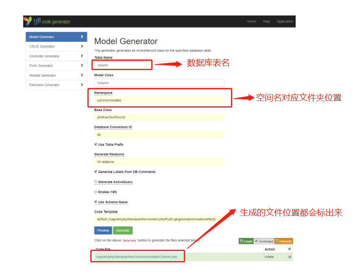
Task: Click the "Namespace" field label
Action: [103, 93]
